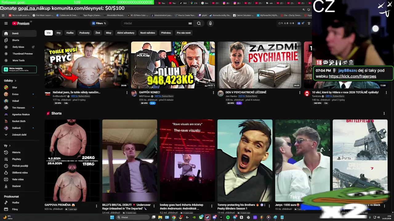Open Playlisty in sidebar
Screen dimensions: 394x221
[19, 159]
